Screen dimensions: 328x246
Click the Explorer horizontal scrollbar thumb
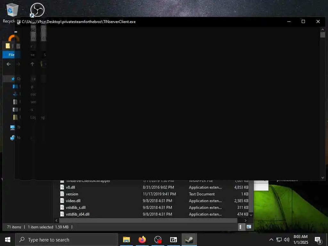pyautogui.click(x=148, y=220)
